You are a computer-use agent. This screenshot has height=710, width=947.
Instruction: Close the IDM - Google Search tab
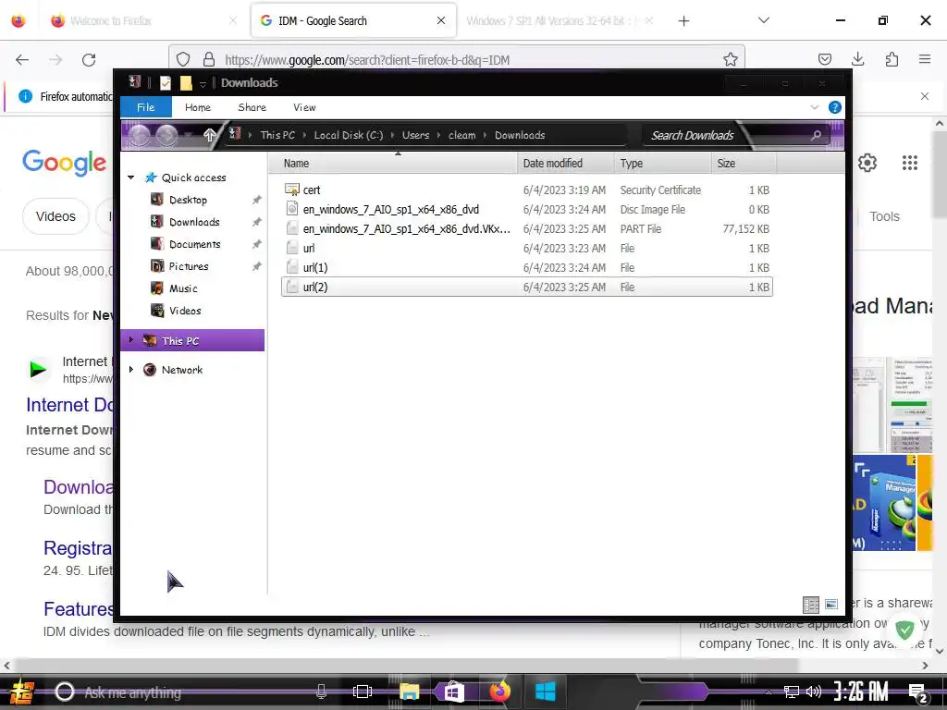(x=441, y=20)
